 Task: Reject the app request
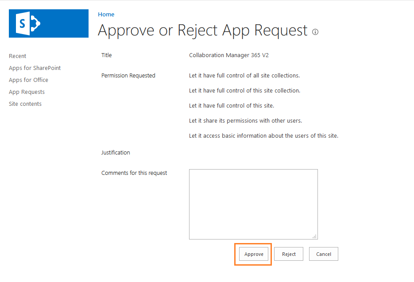coord(289,254)
